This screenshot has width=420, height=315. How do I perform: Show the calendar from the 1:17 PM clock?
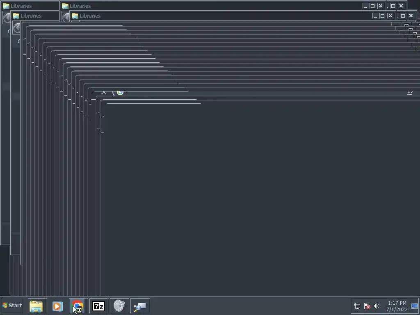(x=397, y=306)
